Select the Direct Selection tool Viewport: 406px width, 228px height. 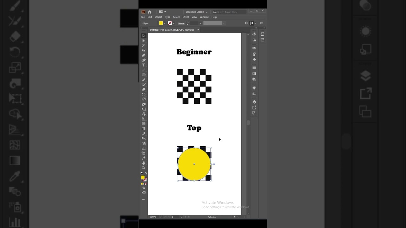[144, 41]
